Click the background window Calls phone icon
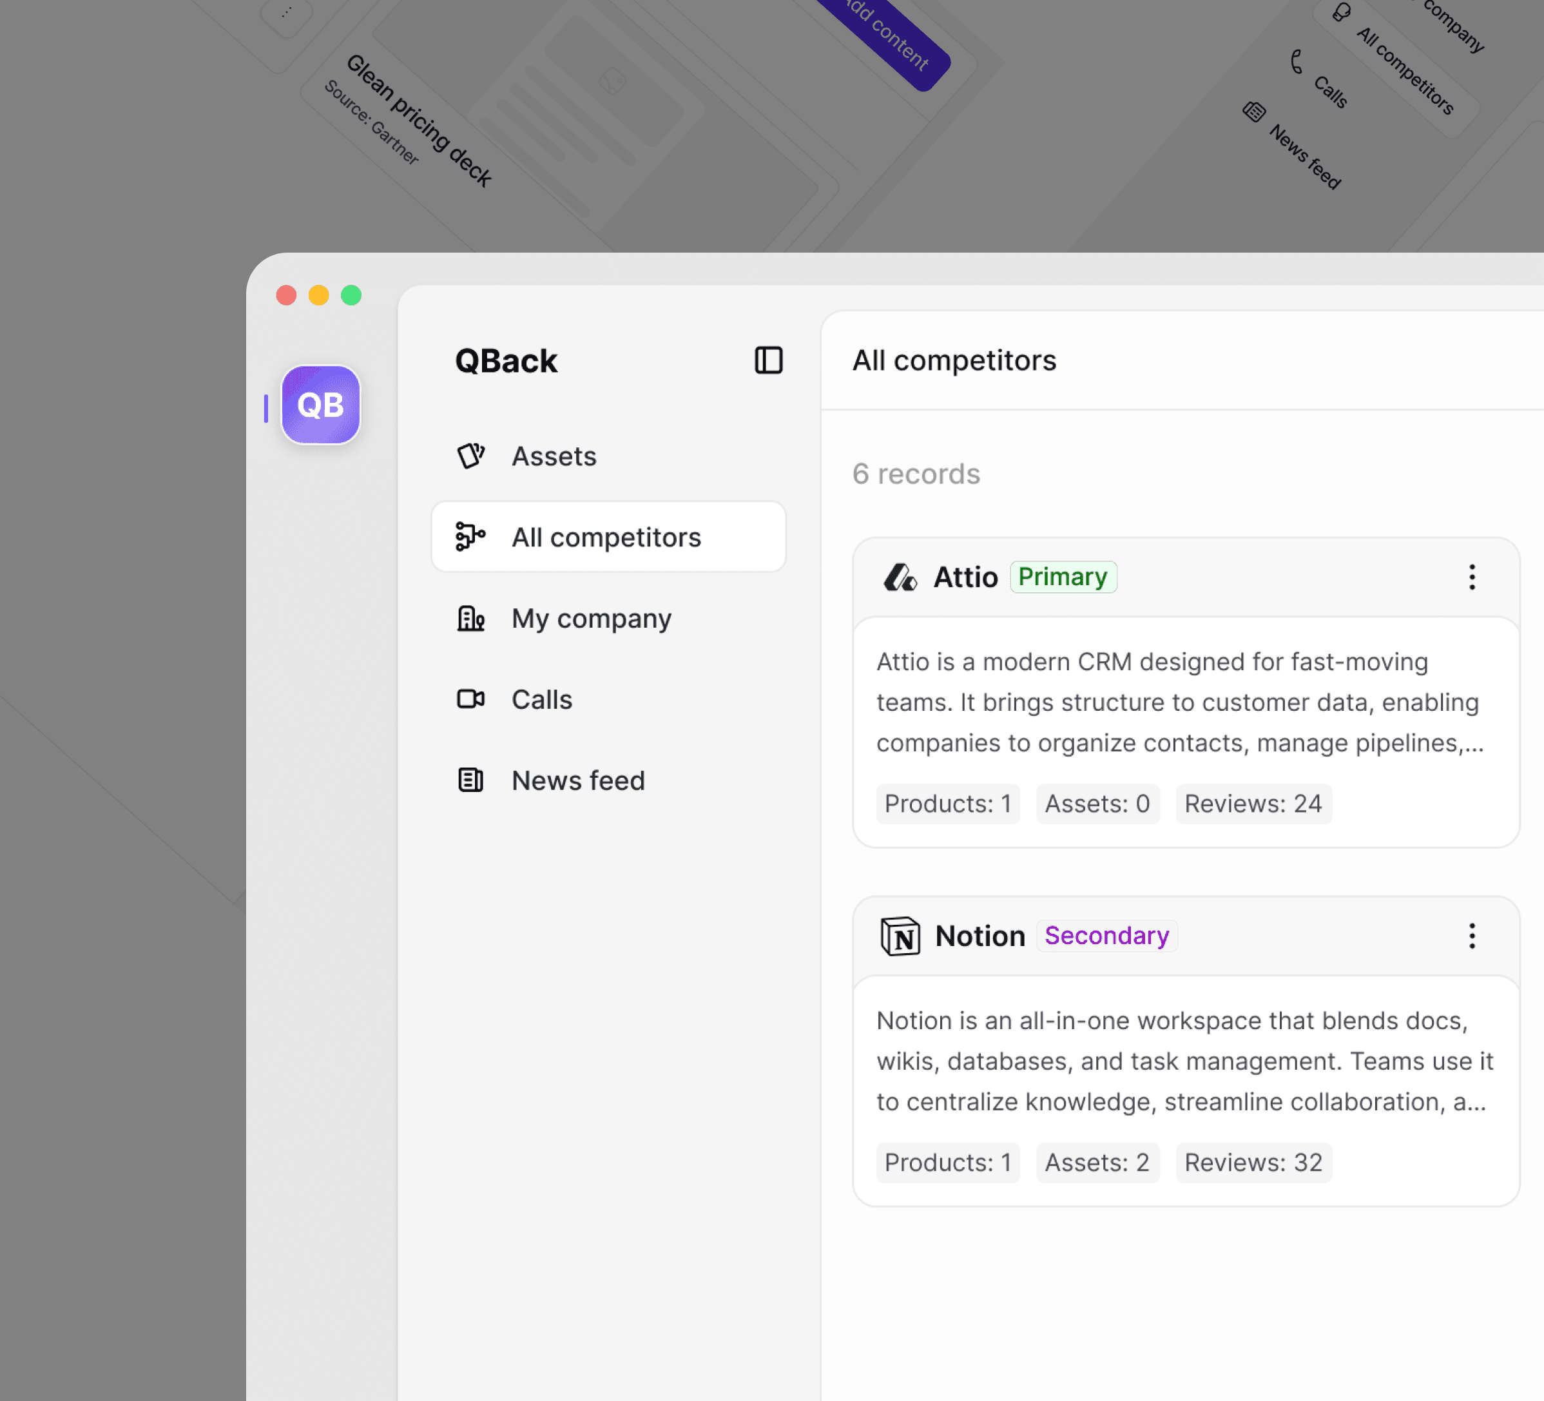 coord(1297,61)
